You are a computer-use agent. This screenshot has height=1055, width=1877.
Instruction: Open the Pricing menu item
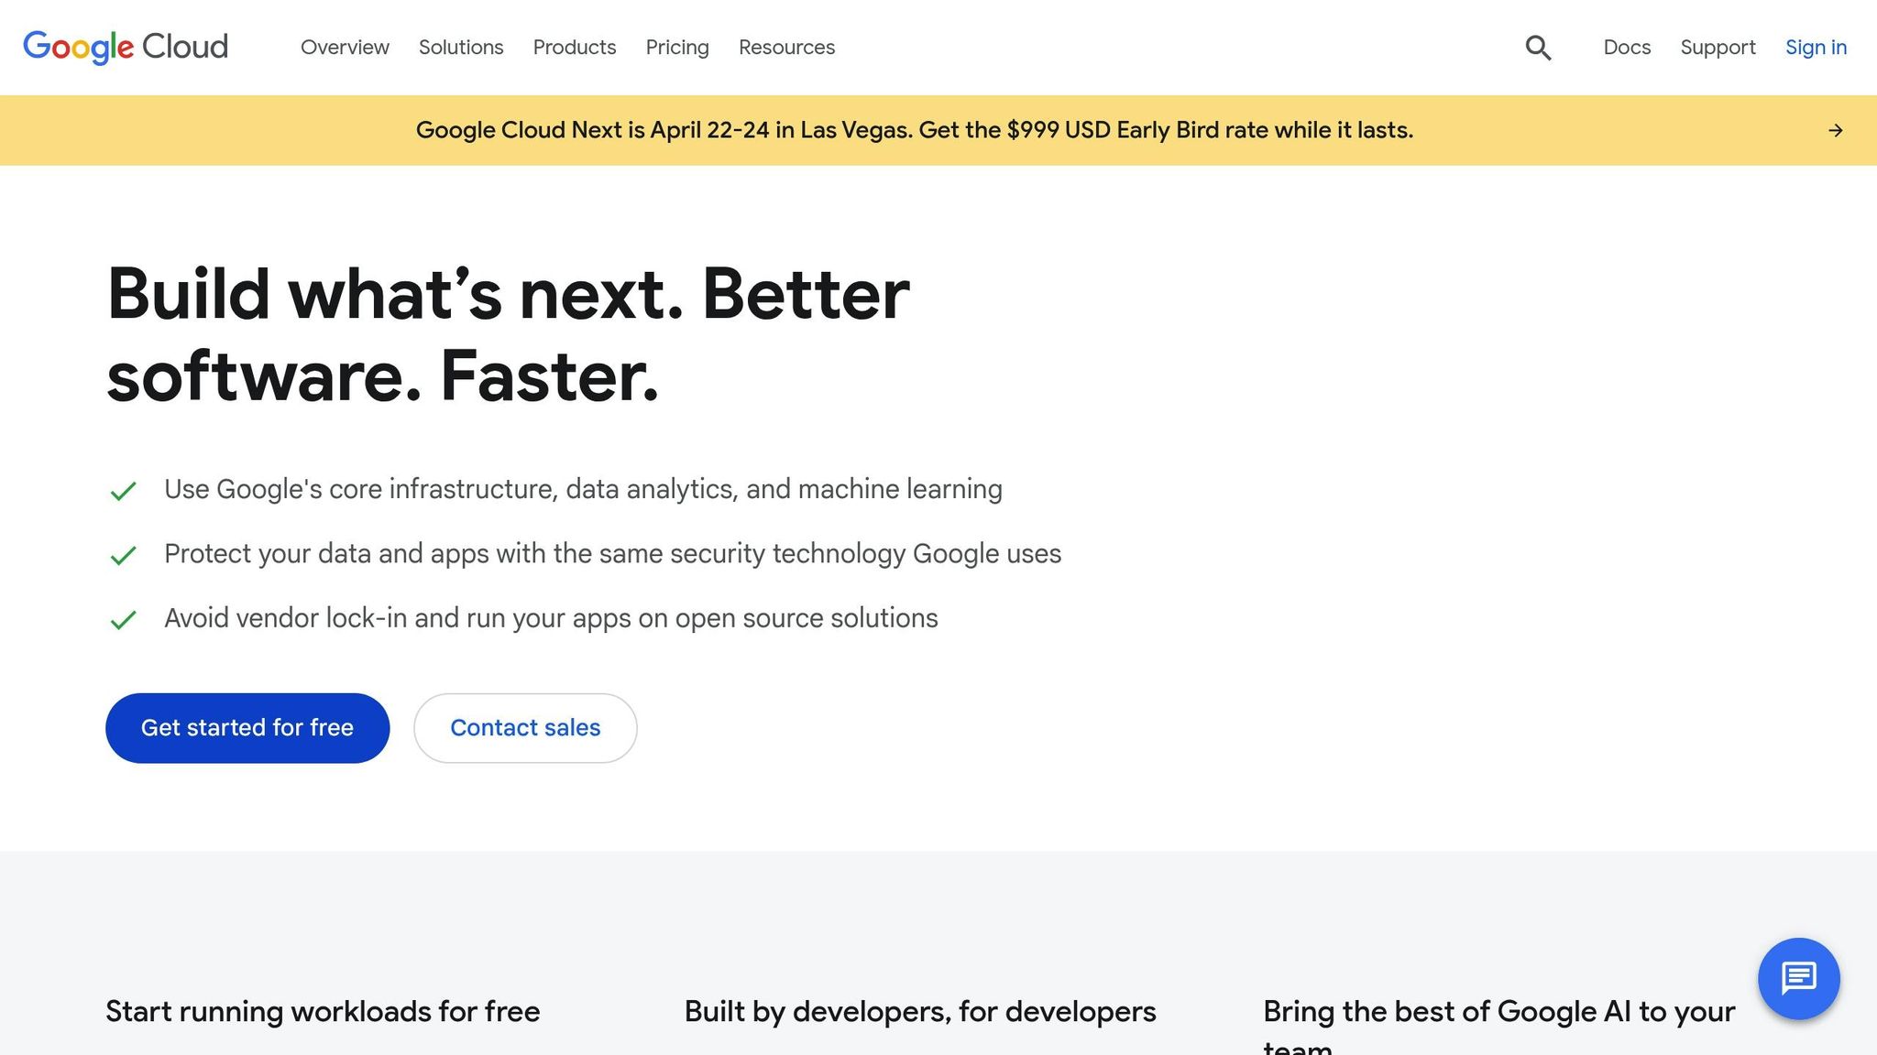coord(677,48)
